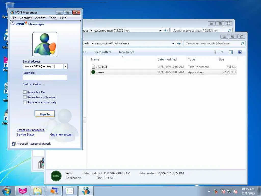Viewport: 261px width, 196px height.
Task: Click the refresh icon beside xemu address bar
Action: pyautogui.click(x=179, y=43)
